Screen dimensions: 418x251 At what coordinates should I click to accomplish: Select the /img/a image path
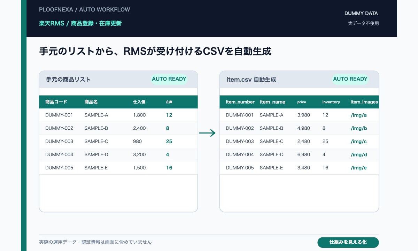[359, 115]
